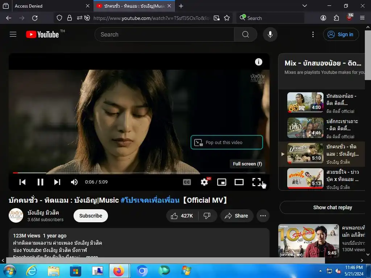Mute the video volume speaker icon

74,182
